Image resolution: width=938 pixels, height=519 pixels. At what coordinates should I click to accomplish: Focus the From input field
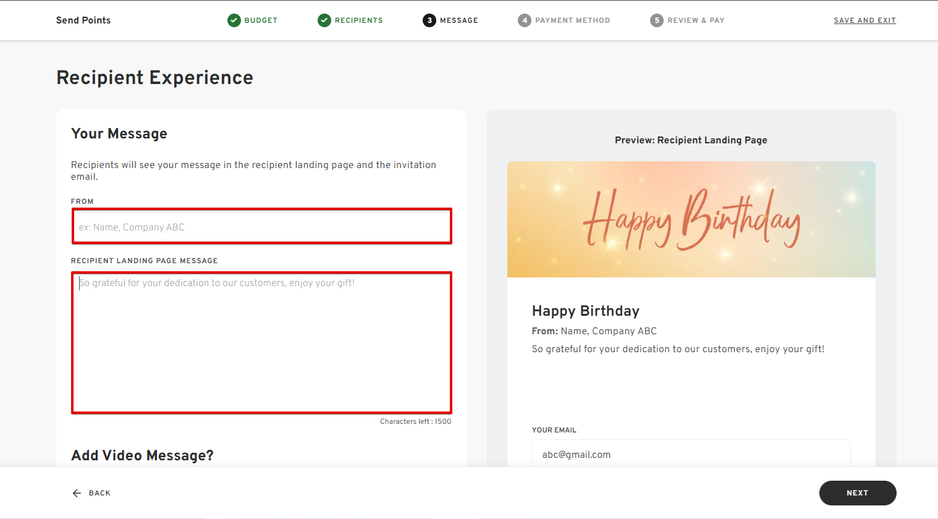(x=261, y=227)
